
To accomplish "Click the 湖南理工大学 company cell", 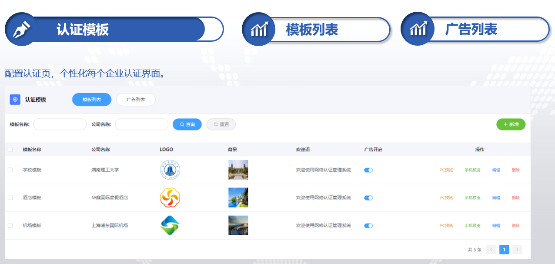I will tap(105, 170).
